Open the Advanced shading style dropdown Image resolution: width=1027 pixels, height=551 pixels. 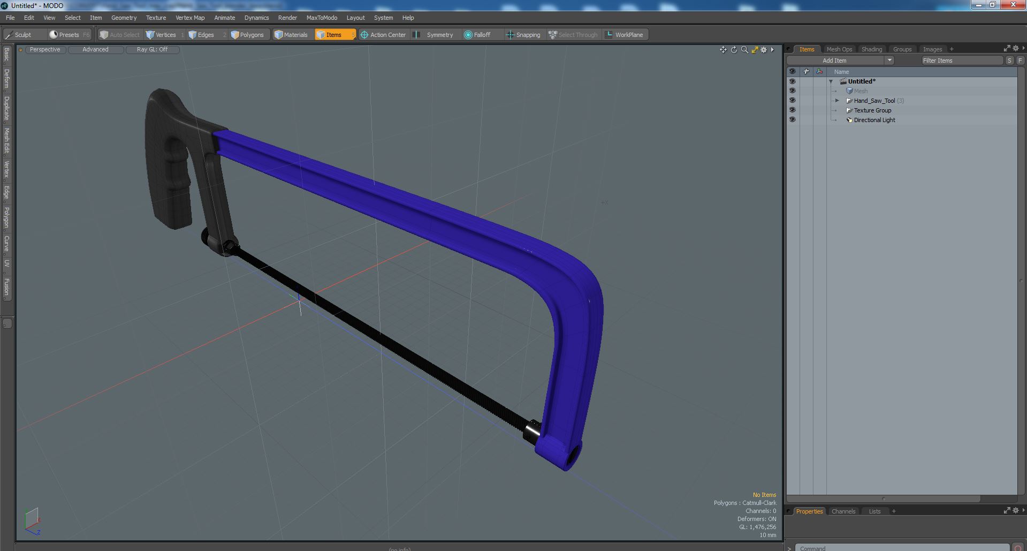tap(95, 49)
